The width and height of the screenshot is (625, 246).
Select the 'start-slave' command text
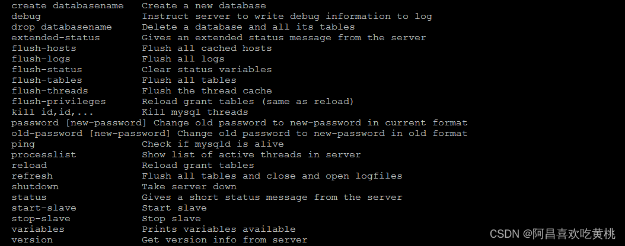(x=43, y=208)
